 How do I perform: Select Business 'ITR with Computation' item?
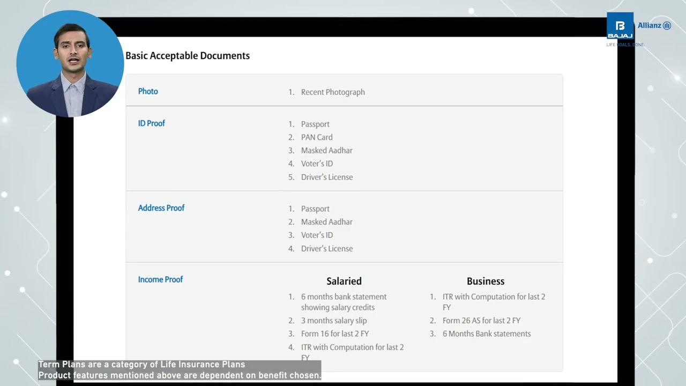[494, 302]
